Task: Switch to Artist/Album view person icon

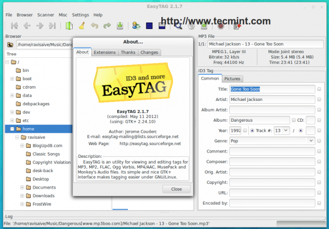Action: point(136,26)
